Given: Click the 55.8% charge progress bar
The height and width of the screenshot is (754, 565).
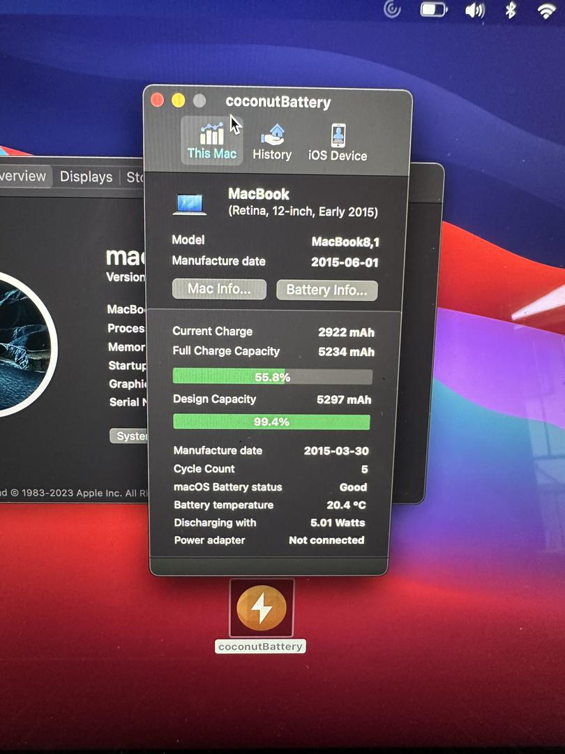Looking at the screenshot, I should pos(273,376).
